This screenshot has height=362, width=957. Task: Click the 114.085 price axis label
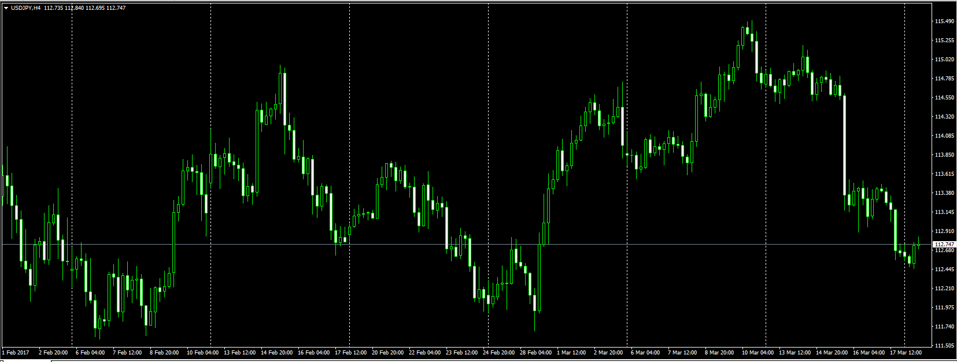[944, 136]
